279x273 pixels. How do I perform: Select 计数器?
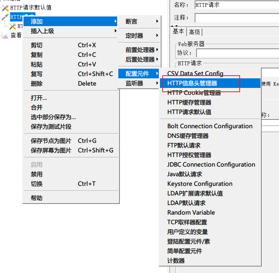click(x=210, y=261)
